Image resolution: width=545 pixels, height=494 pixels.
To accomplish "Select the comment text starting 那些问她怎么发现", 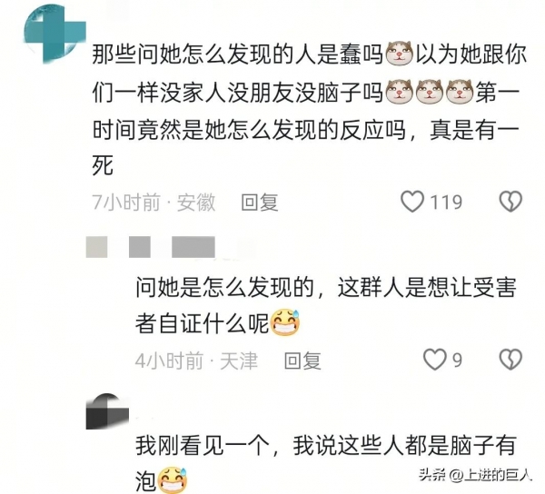I will 309,111.
